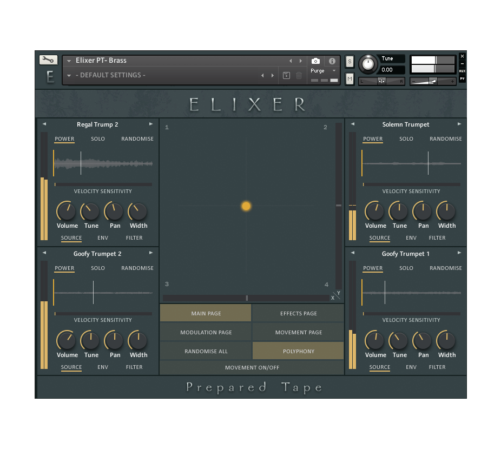Expand the DEFAULT SETTINGS preset dropdown
This screenshot has width=501, height=449.
coord(69,75)
